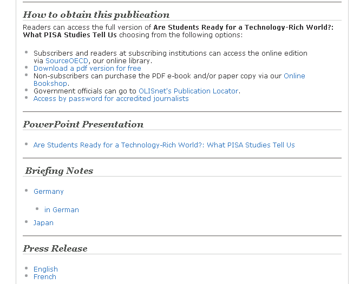Click the 'Press Release' section heading
The height and width of the screenshot is (284, 360).
click(55, 248)
